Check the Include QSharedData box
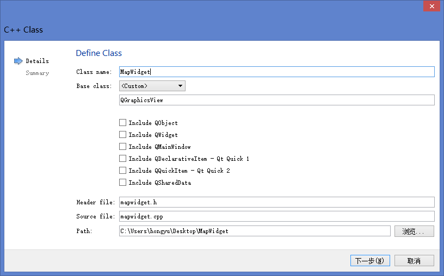Viewport: 444px width, 276px height. coord(123,183)
